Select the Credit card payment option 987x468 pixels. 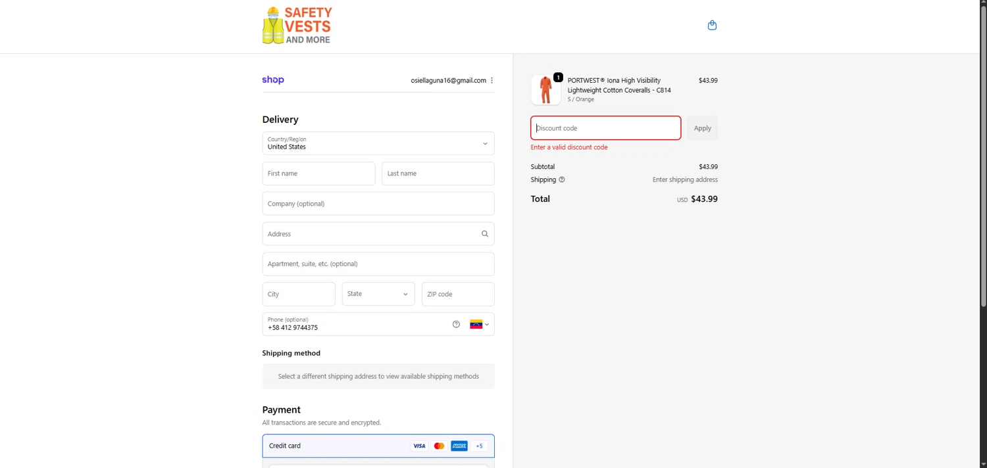click(x=378, y=446)
